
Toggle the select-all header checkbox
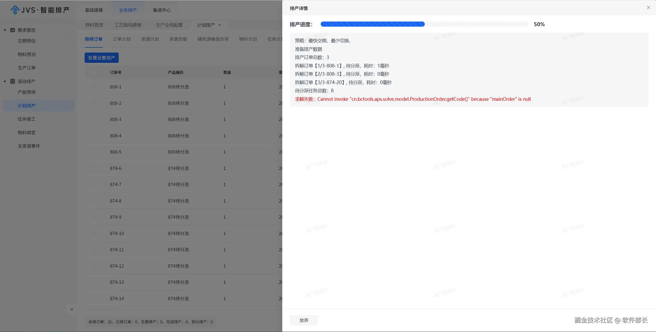tap(94, 73)
